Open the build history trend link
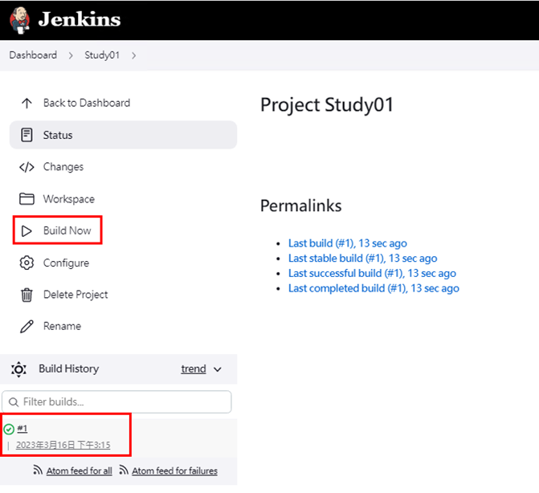 click(x=194, y=369)
